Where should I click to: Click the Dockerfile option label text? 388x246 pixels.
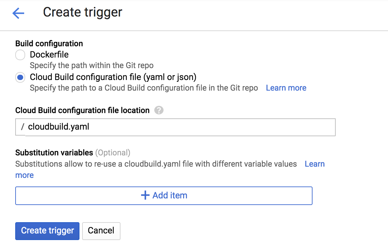pos(49,55)
